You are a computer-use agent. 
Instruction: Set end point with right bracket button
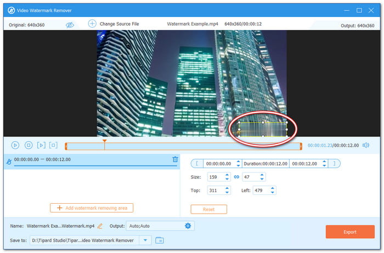(334, 164)
